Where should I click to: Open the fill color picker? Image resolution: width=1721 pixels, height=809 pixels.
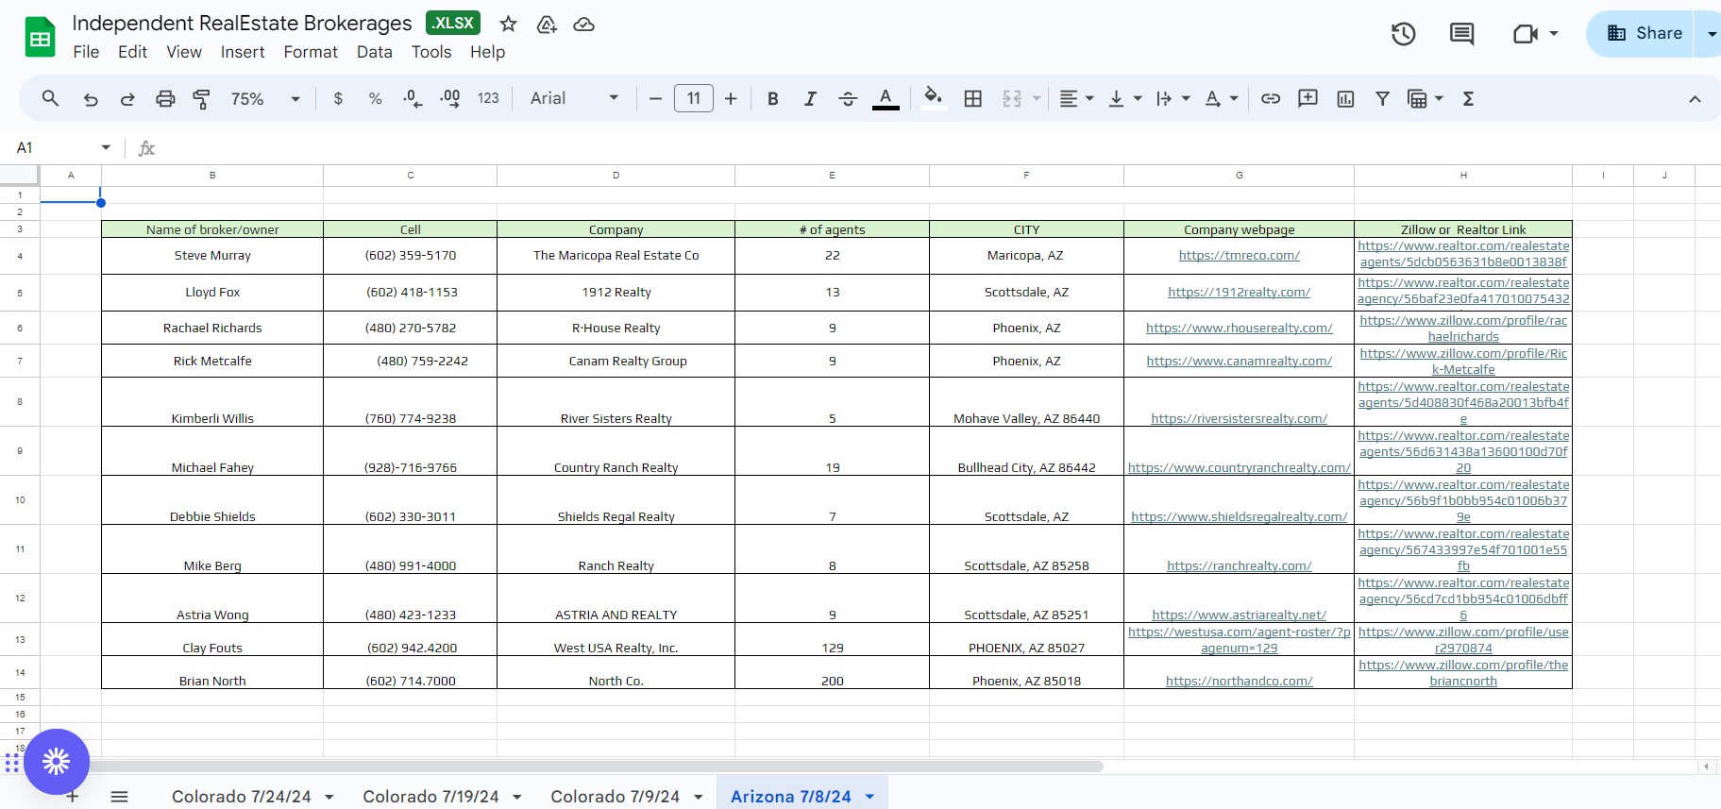pyautogui.click(x=934, y=98)
